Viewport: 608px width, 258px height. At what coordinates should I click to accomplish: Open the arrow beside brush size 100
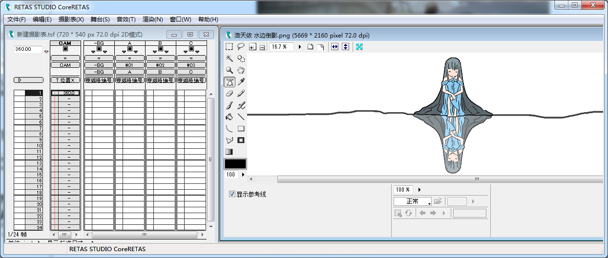coord(243,174)
